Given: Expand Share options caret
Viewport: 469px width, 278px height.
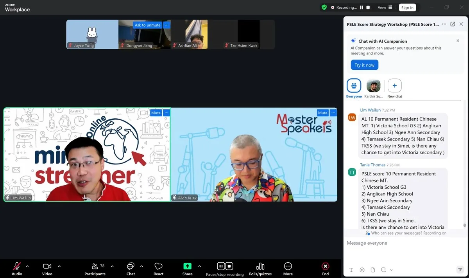Looking at the screenshot, I should 199,266.
